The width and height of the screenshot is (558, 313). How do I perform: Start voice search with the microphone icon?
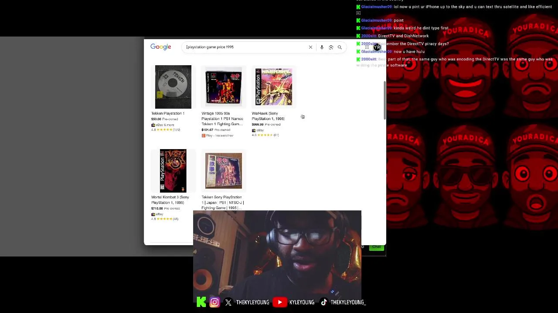click(x=322, y=47)
